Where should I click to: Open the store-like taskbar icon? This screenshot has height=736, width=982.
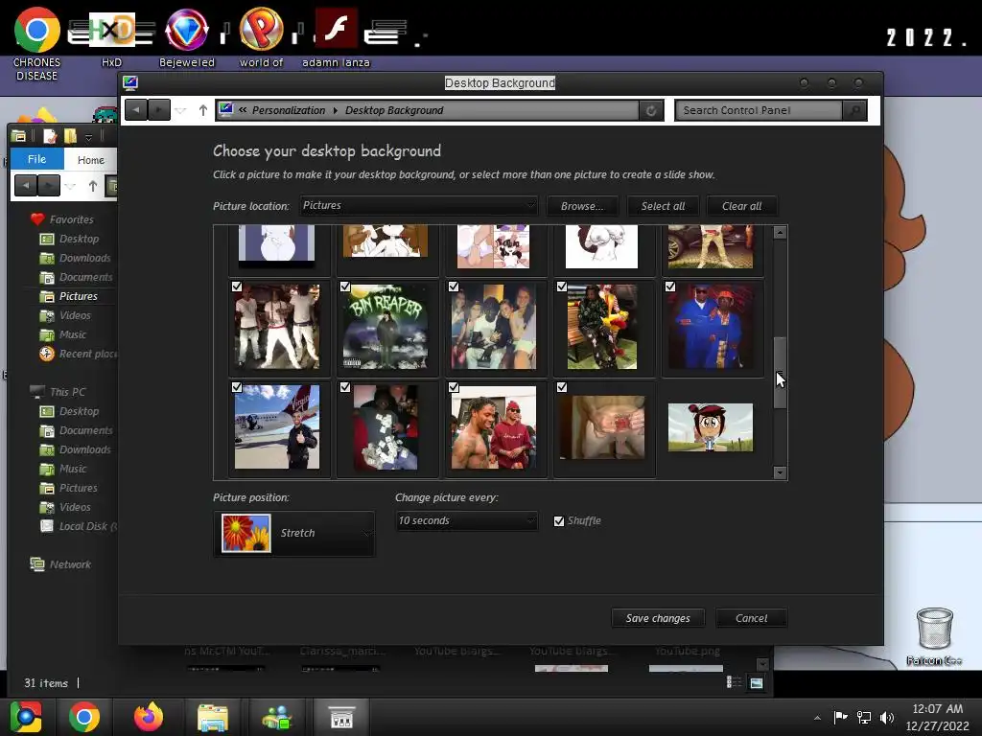341,717
